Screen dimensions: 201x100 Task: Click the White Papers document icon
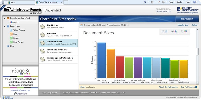11,30
